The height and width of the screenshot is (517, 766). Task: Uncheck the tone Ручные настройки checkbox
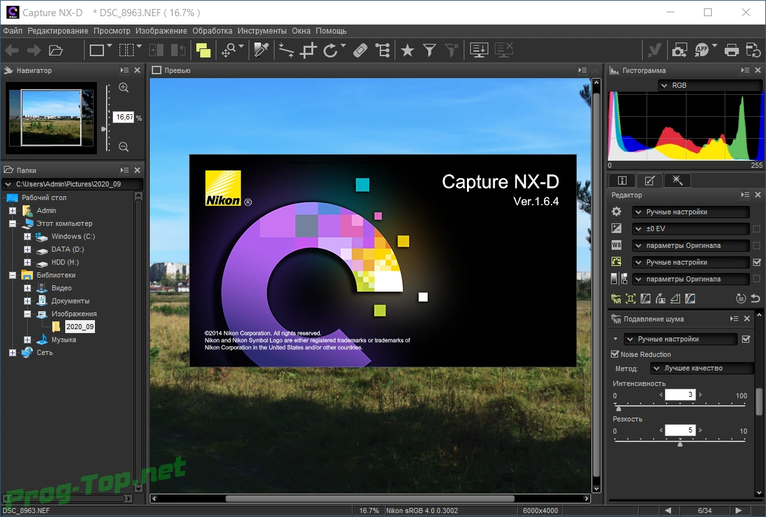[x=757, y=262]
